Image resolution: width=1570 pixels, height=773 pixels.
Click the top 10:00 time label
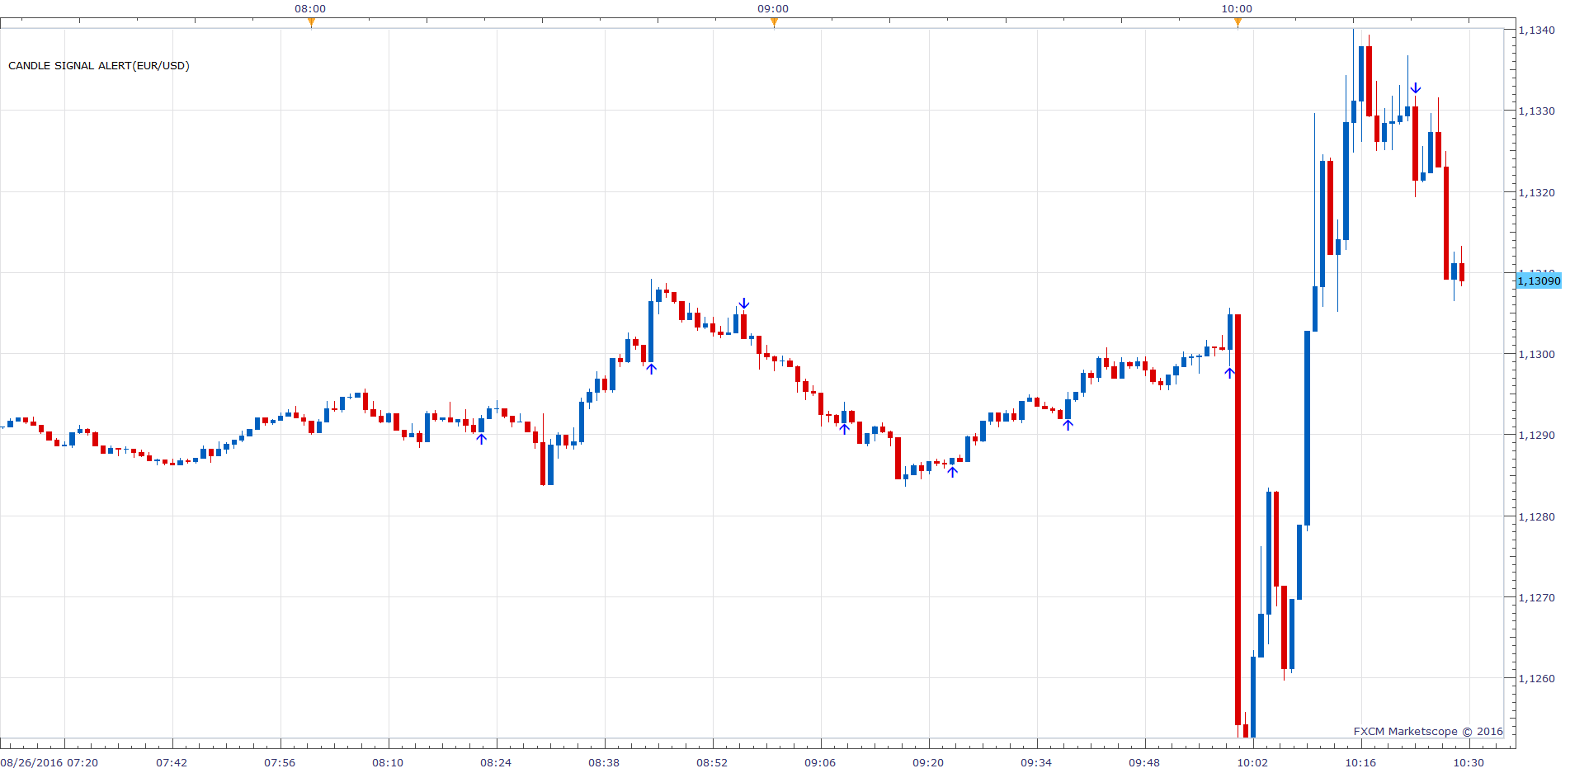(1237, 9)
